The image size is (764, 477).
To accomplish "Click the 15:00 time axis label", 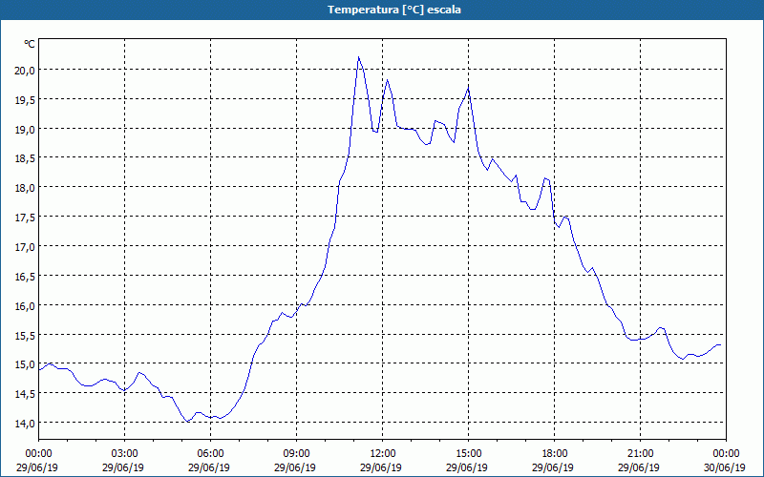I will [469, 454].
